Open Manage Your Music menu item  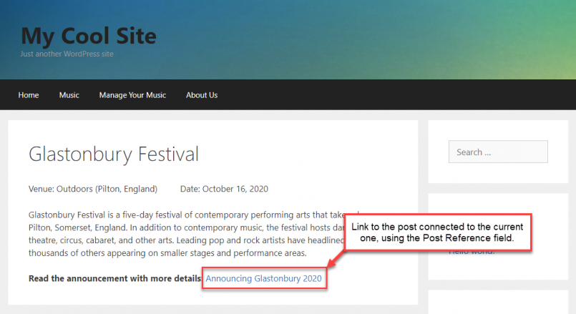tap(132, 95)
